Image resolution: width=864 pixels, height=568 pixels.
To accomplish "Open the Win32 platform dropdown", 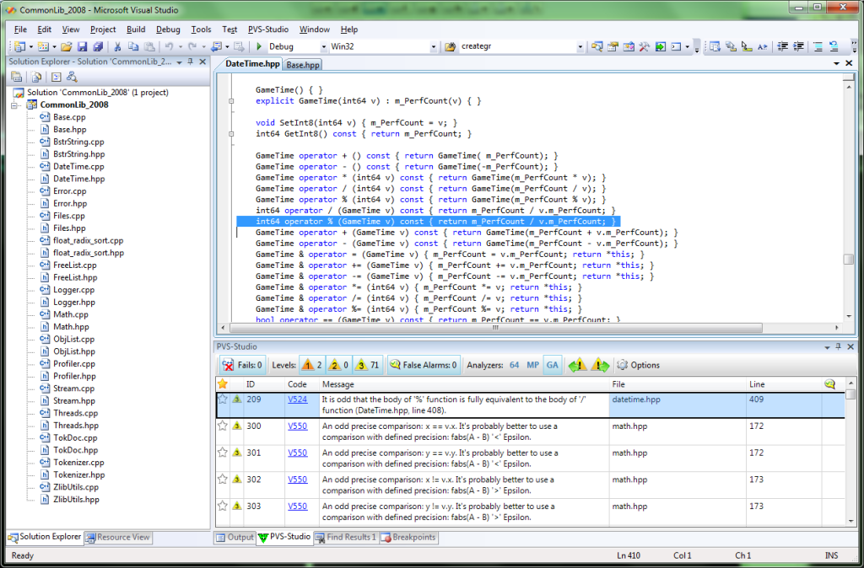I will tap(434, 46).
